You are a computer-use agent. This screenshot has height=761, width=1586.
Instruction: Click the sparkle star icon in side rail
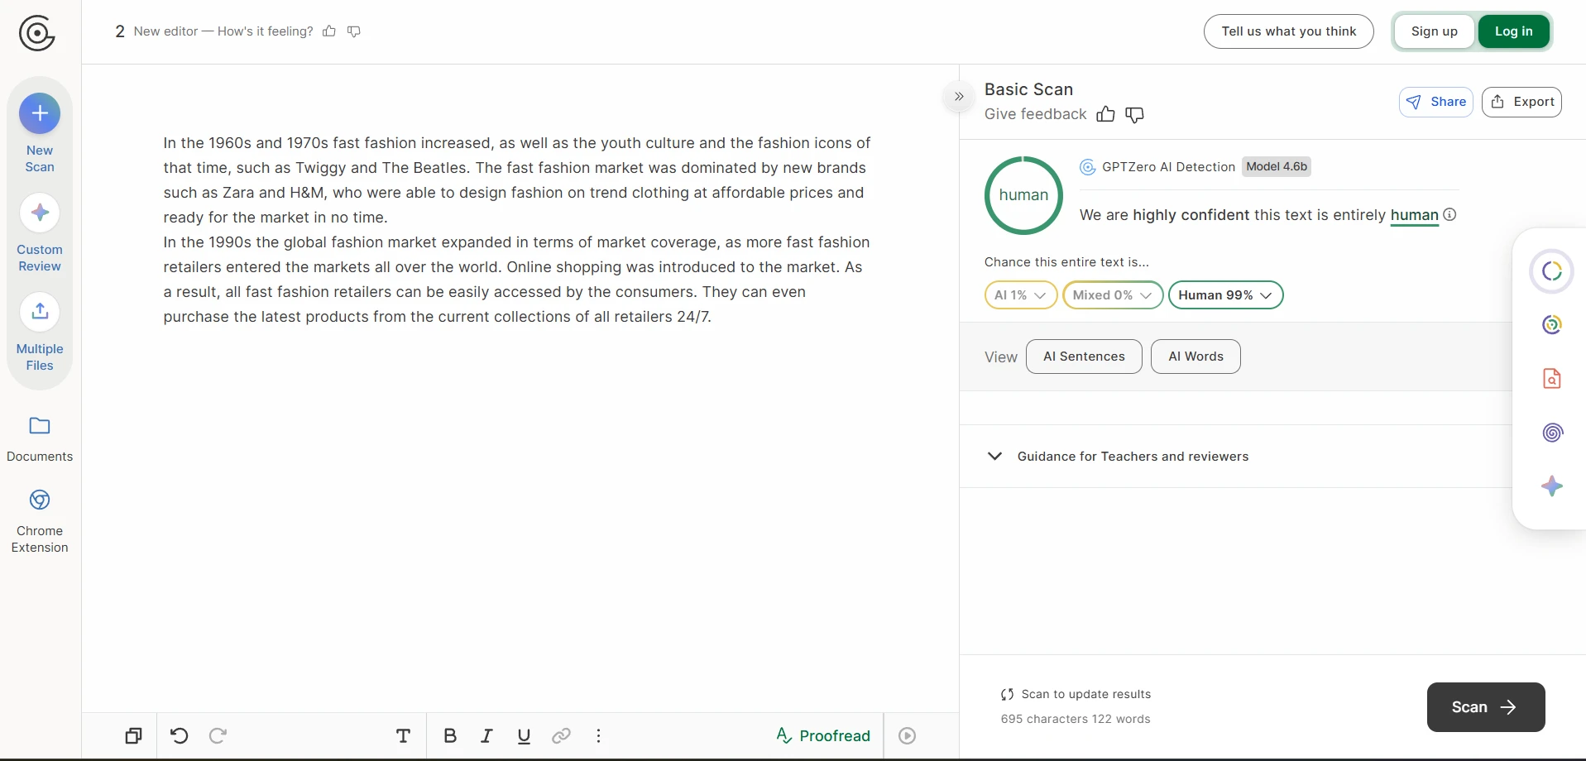click(x=1552, y=486)
